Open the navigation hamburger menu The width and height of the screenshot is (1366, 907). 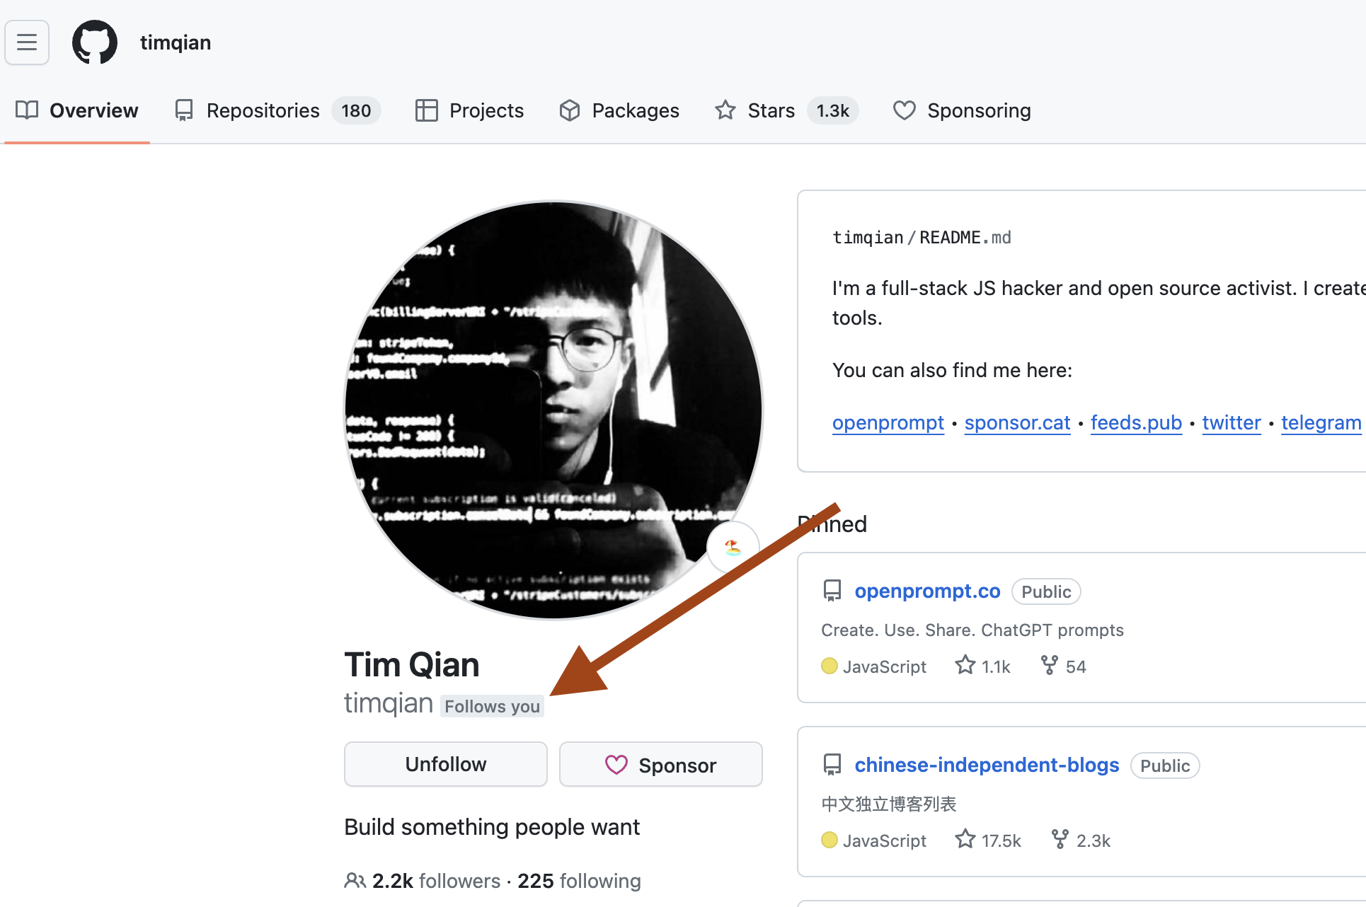point(27,42)
